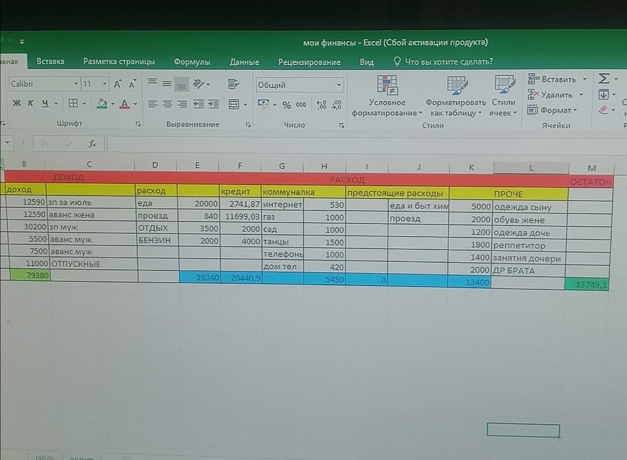The width and height of the screenshot is (627, 460).
Task: Expand name box dropdown arrow
Action: pyautogui.click(x=7, y=143)
